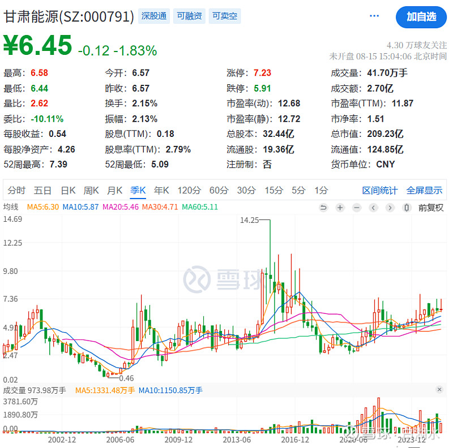Switch to the 分时 chart tab
453x448 pixels.
[16, 190]
